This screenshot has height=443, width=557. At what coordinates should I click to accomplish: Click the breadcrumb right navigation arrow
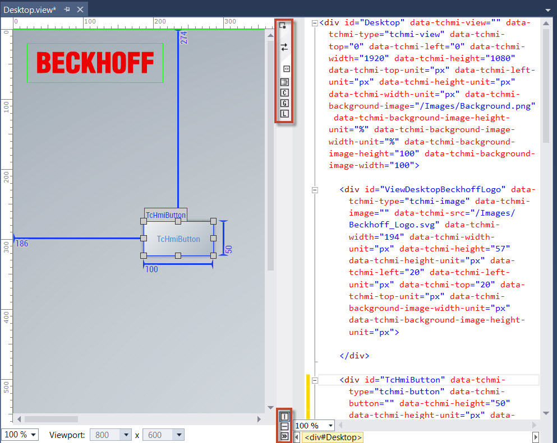pos(535,437)
